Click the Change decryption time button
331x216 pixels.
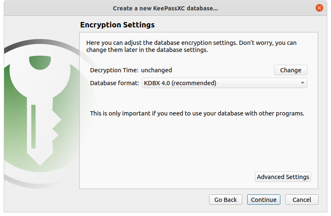point(290,70)
